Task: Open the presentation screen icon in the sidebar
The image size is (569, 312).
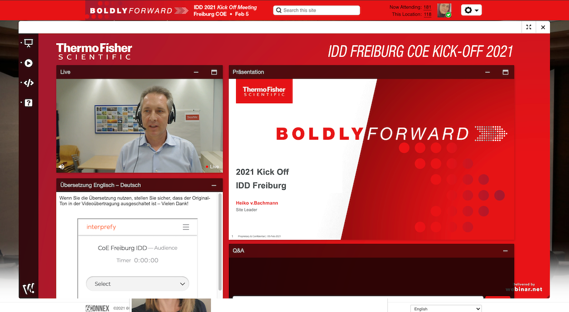Action: 28,43
